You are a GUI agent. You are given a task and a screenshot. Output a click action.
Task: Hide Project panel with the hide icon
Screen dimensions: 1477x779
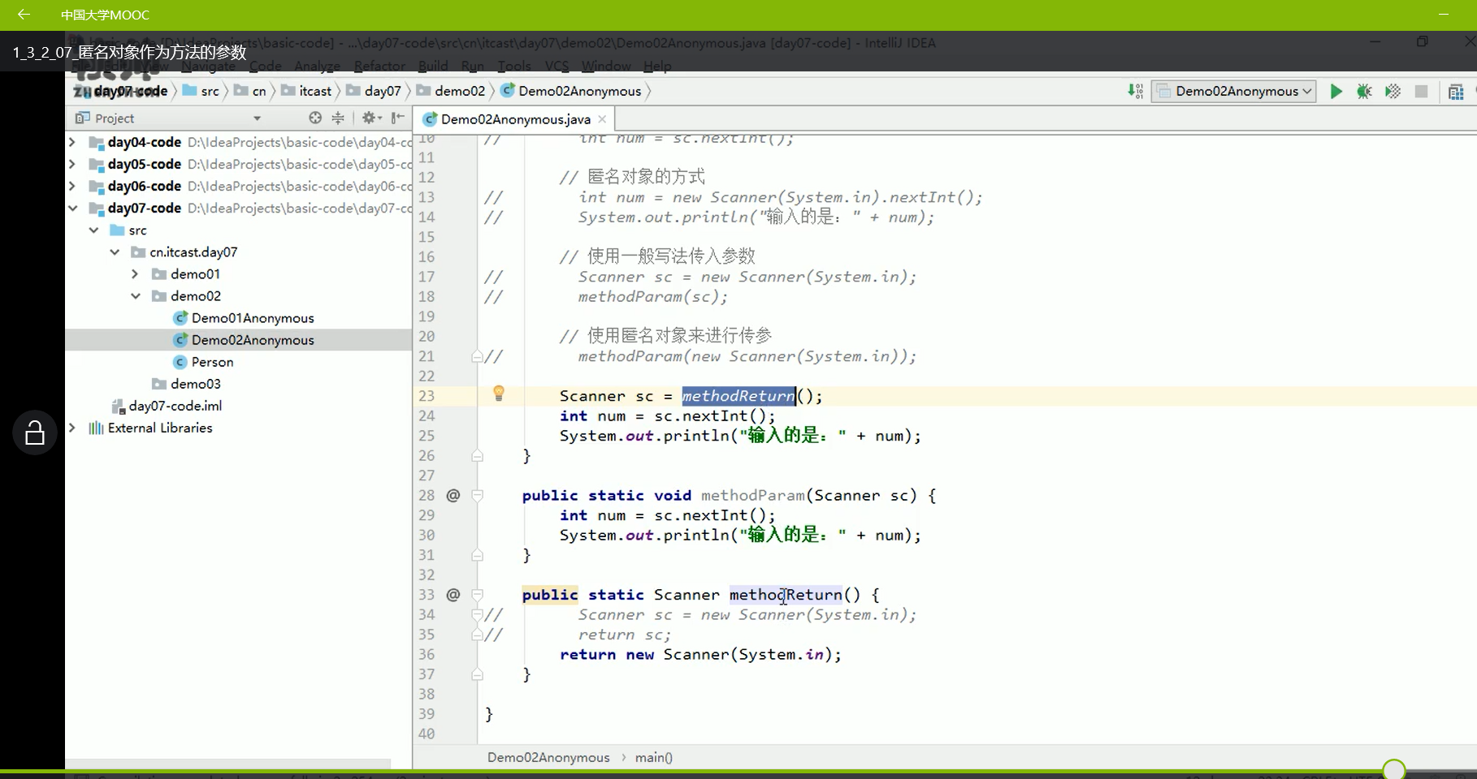(398, 118)
